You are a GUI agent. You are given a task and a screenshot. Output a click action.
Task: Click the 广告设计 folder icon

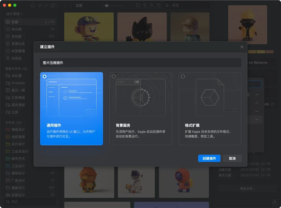click(8, 180)
